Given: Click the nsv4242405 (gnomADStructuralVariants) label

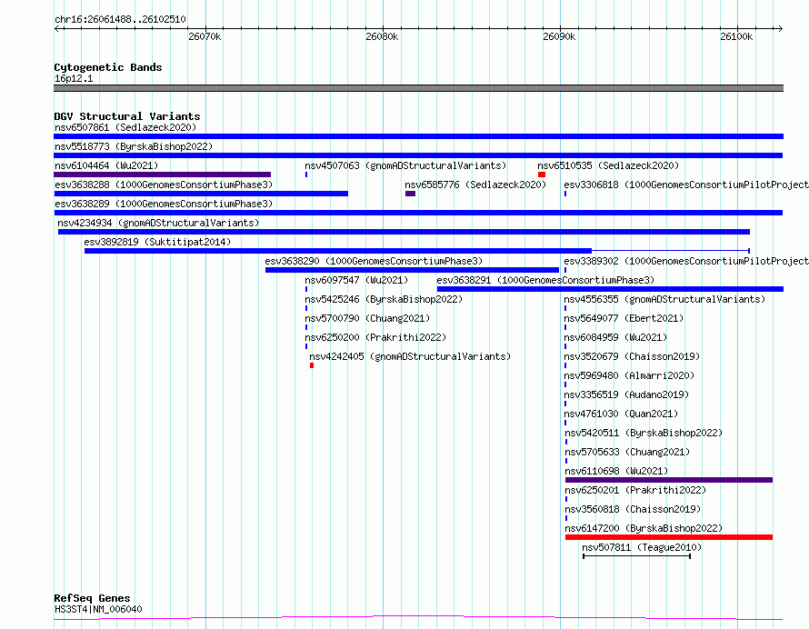Looking at the screenshot, I should [x=410, y=356].
